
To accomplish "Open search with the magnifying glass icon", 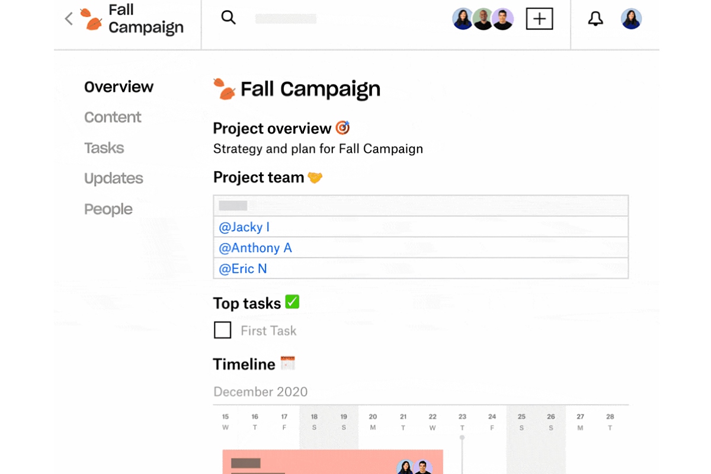I will coord(229,17).
